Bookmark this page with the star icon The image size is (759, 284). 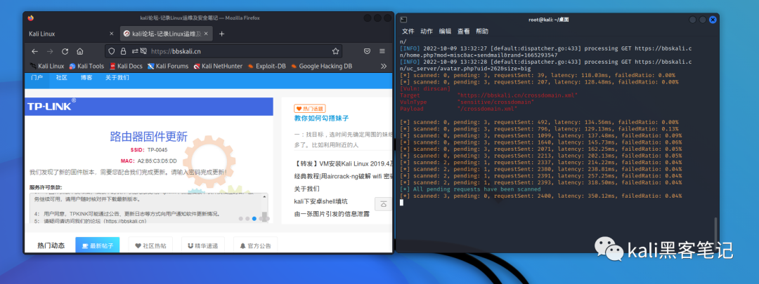(335, 51)
